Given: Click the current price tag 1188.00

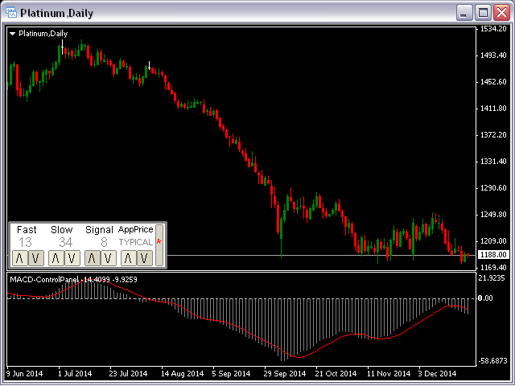Looking at the screenshot, I should (493, 255).
